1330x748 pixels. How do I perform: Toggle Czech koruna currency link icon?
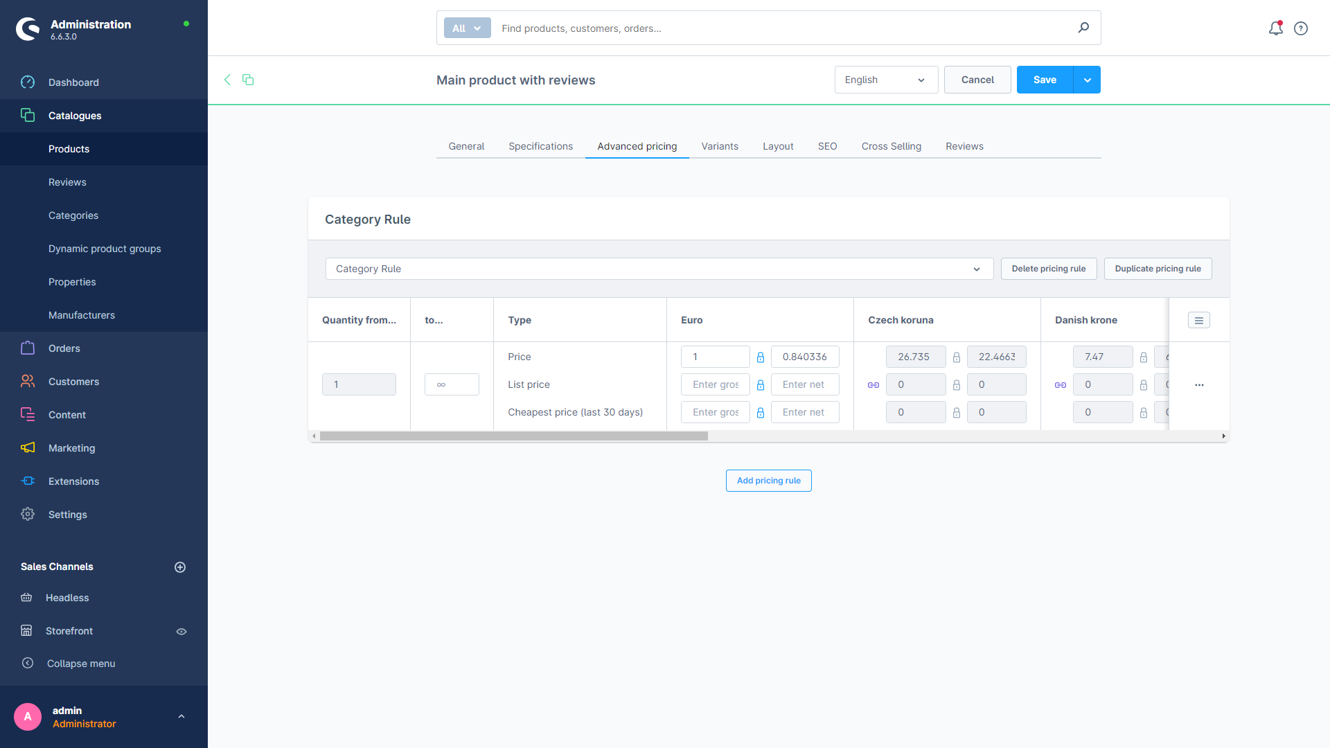[874, 385]
